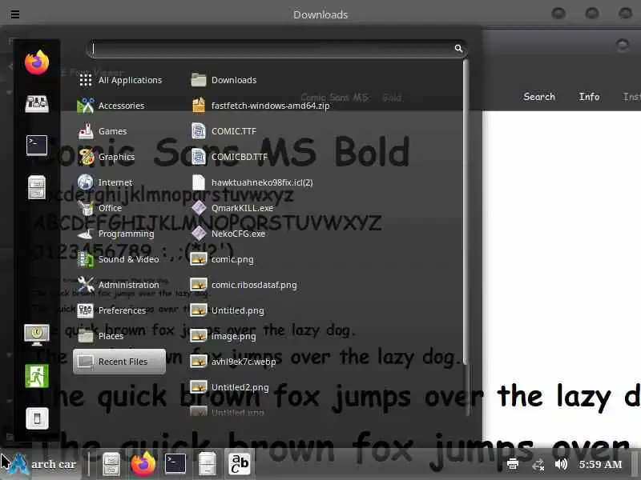Image resolution: width=641 pixels, height=480 pixels.
Task: Open the file manager launcher on the panel
Action: (x=111, y=464)
